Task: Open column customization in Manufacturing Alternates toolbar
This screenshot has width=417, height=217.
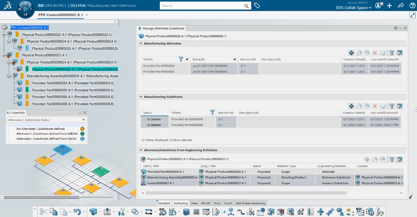Action: coord(400,53)
